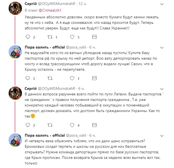
Task: Reply to Сергій's tweet about Латвии
Action: 27,125
